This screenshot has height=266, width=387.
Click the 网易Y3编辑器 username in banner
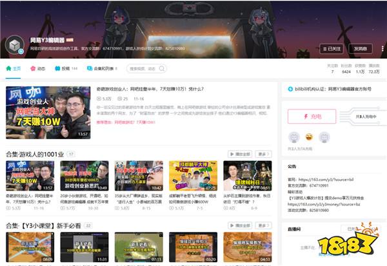point(47,40)
